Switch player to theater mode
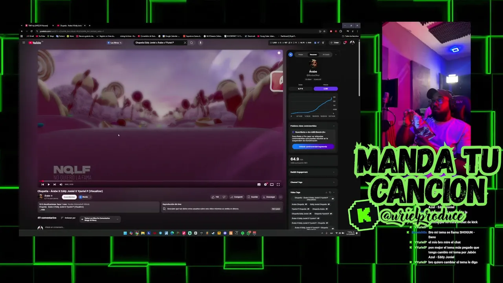 [272, 184]
